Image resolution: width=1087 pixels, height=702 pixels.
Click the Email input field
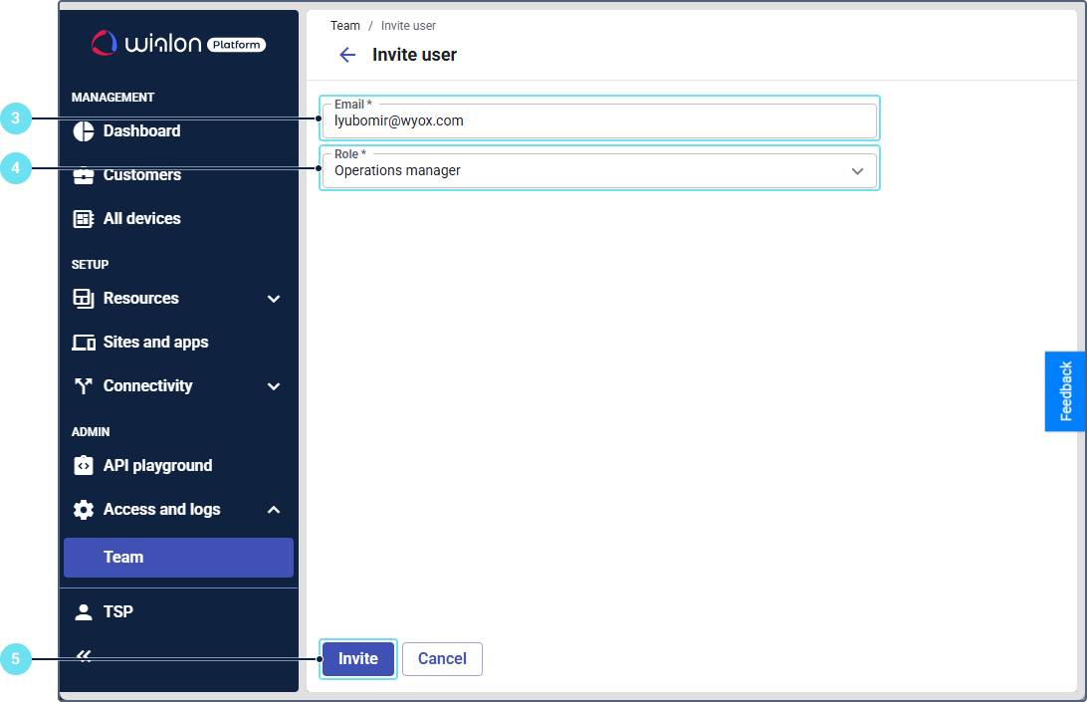(599, 120)
